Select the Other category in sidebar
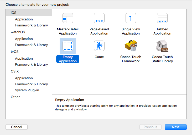The width and height of the screenshot is (192, 135). pos(15,97)
